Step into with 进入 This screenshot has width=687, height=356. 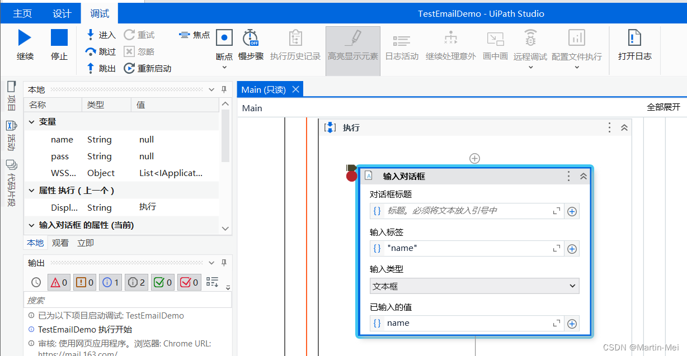(x=101, y=35)
